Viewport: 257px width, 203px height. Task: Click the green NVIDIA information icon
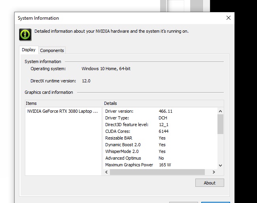[25, 34]
